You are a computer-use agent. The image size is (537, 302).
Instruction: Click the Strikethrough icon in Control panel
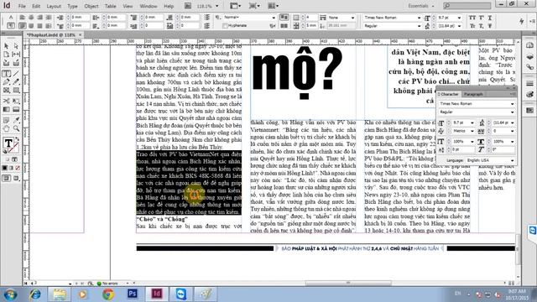pos(490,26)
